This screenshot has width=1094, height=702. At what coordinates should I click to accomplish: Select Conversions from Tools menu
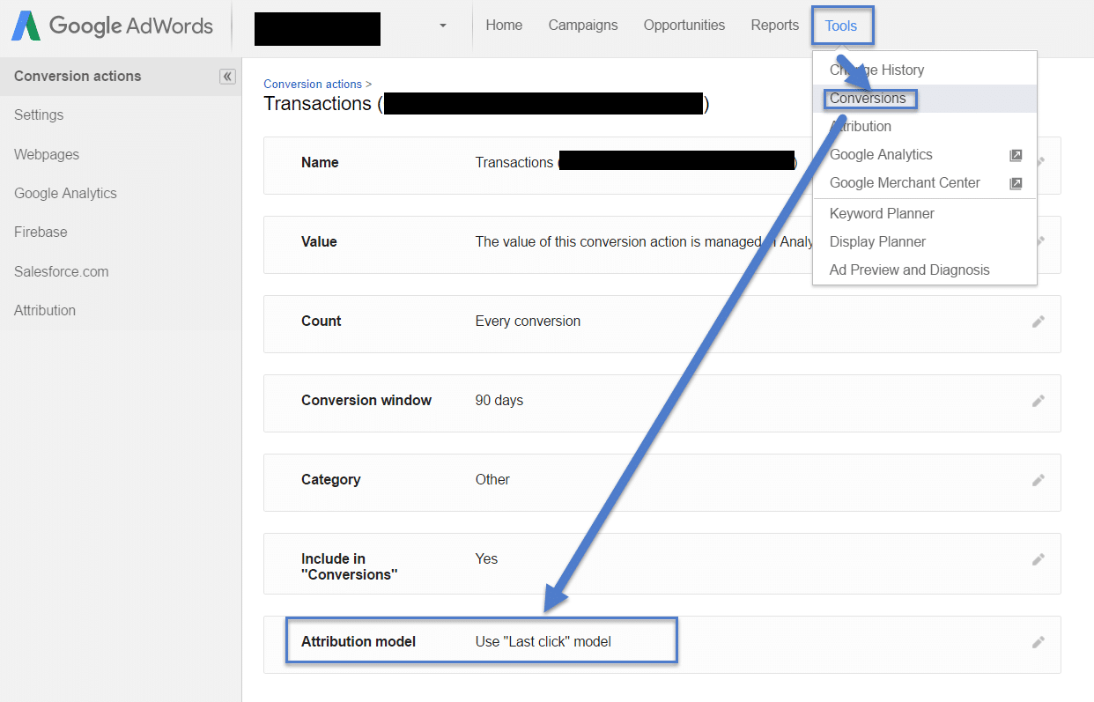(868, 99)
